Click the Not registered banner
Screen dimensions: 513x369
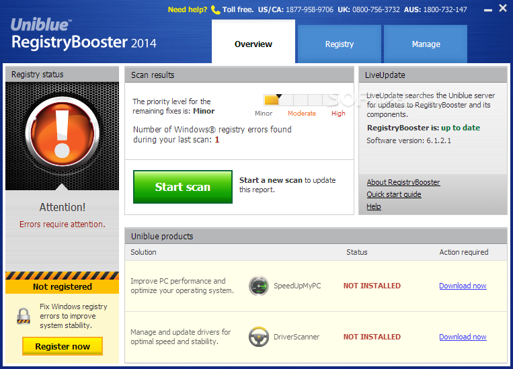(62, 286)
